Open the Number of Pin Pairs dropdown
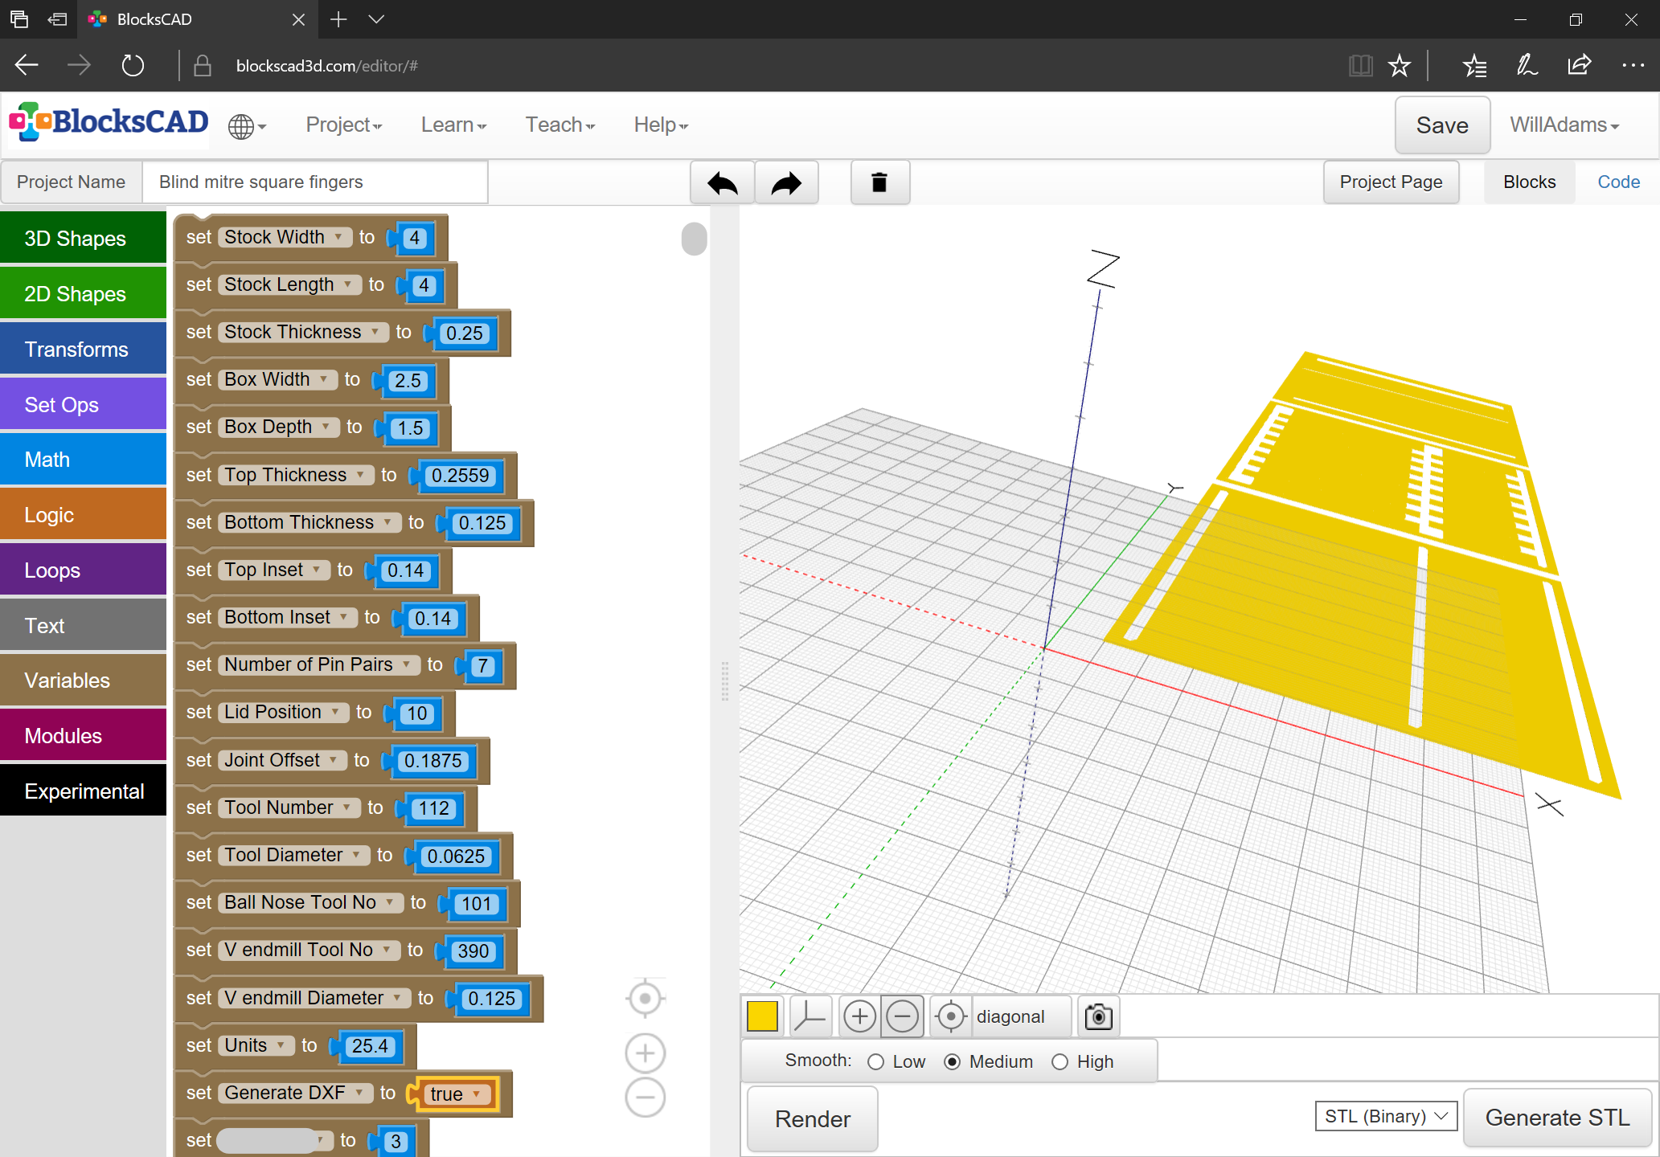 pyautogui.click(x=319, y=665)
